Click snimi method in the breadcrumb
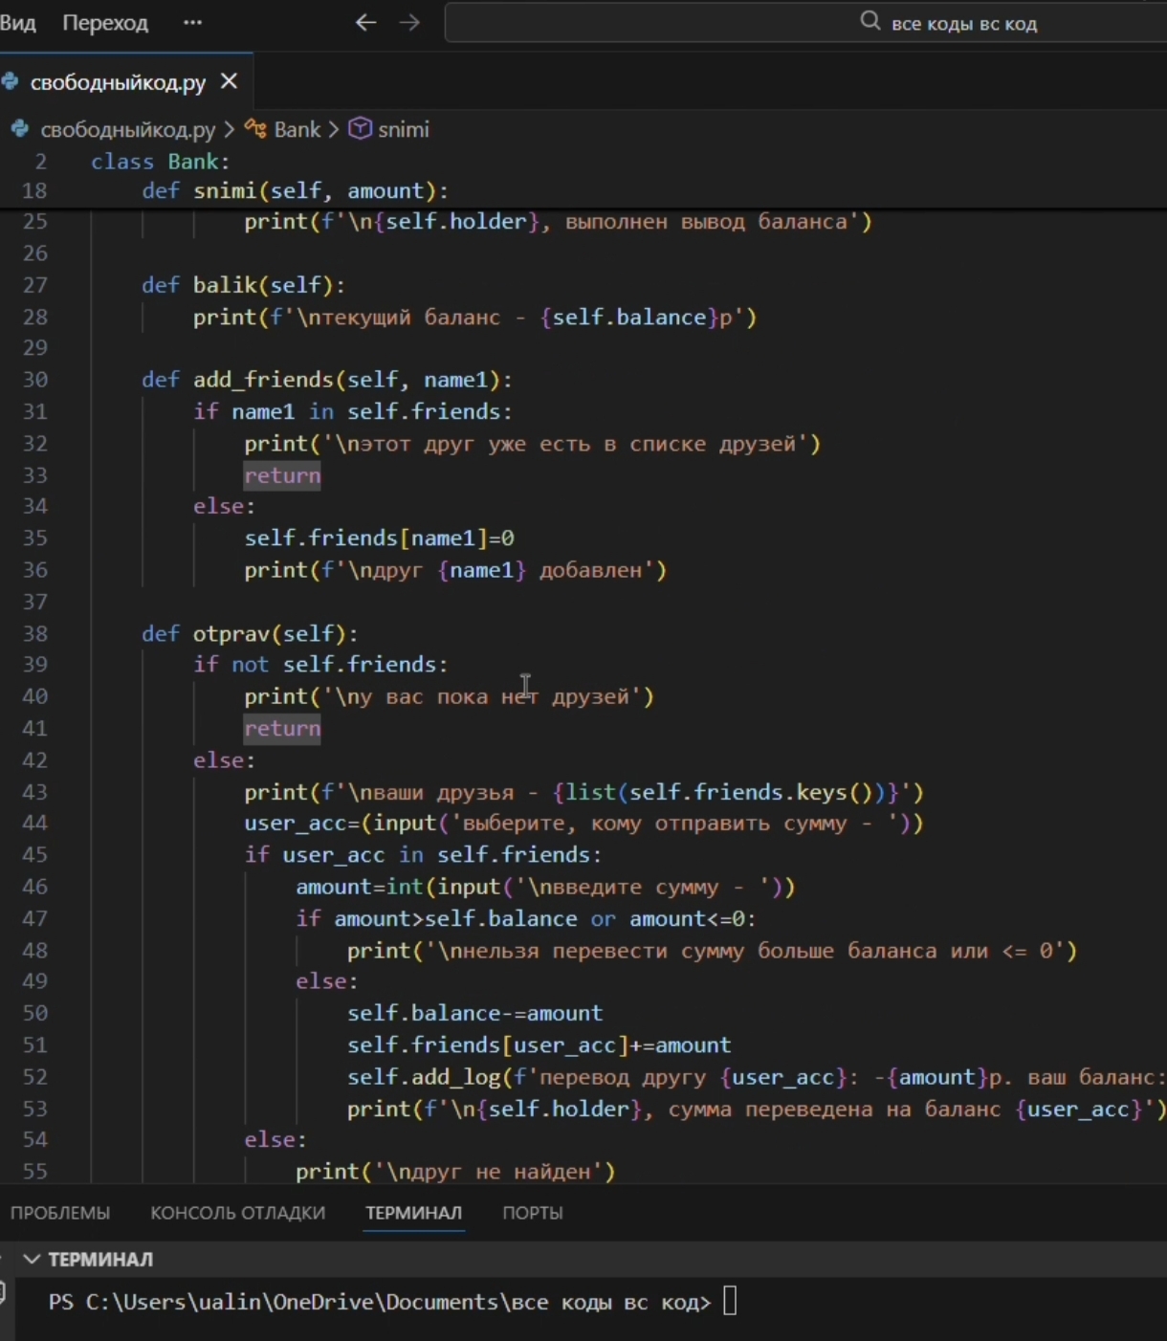Screen dimensions: 1167x1341 click(403, 129)
